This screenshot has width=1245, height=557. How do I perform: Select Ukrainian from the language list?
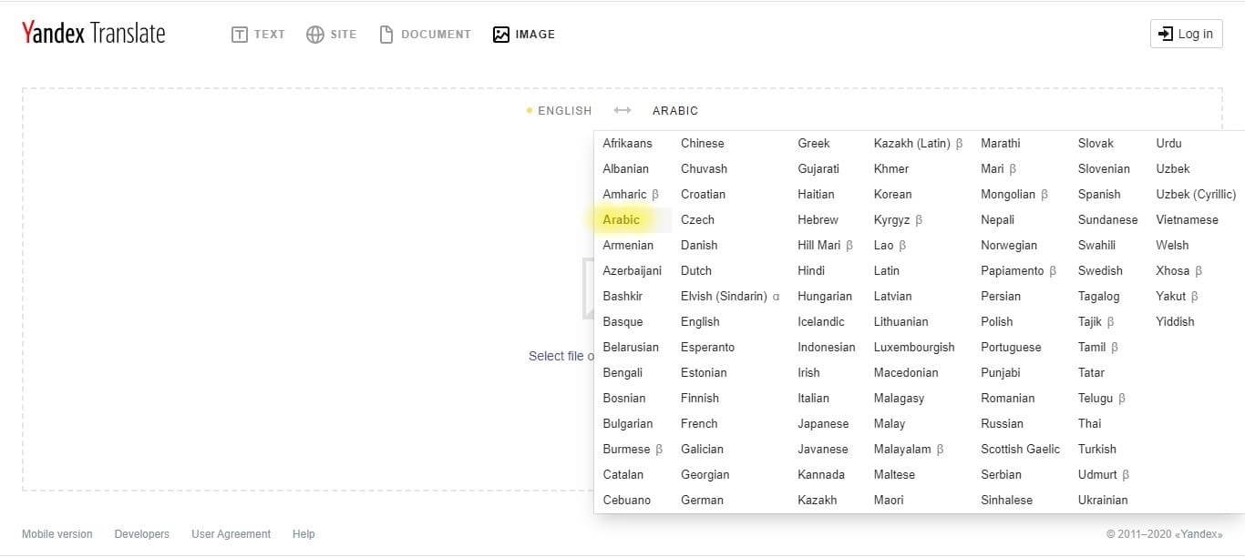coord(1103,500)
